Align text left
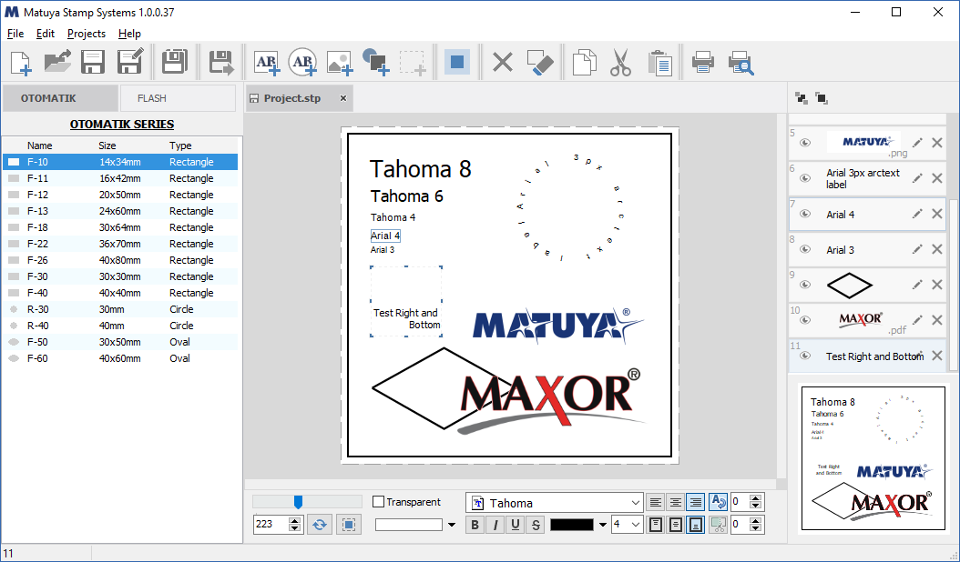 click(x=655, y=502)
